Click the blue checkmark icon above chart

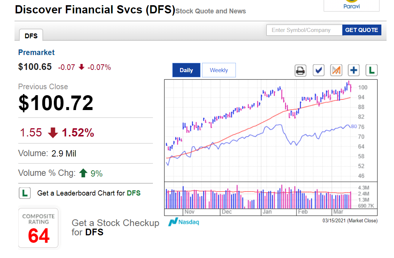[x=318, y=70]
